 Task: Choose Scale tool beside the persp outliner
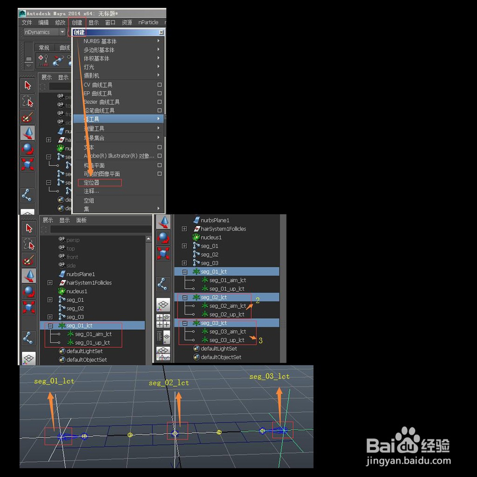click(x=29, y=307)
